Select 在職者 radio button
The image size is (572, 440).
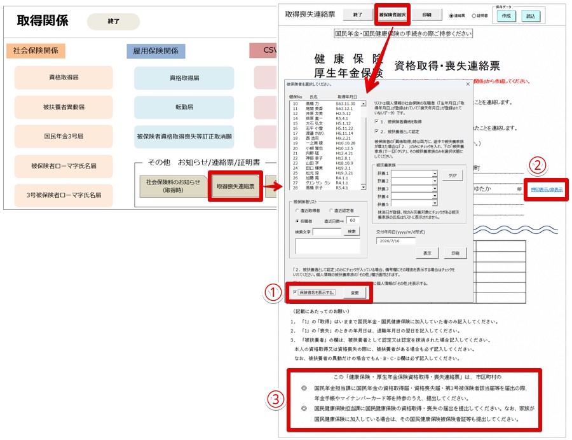click(x=297, y=221)
